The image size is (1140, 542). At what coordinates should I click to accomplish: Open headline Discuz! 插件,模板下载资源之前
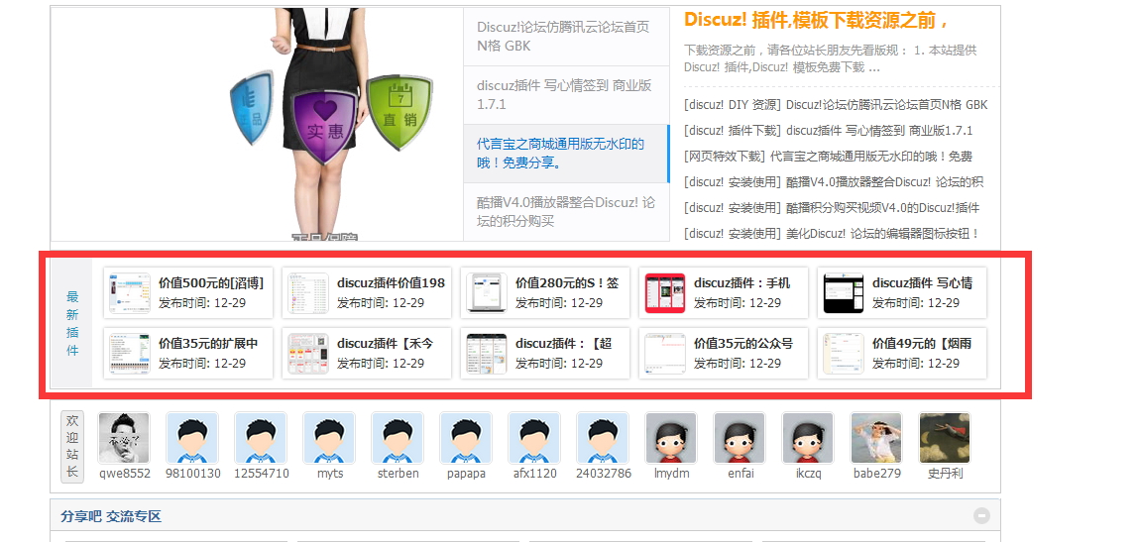pos(815,21)
